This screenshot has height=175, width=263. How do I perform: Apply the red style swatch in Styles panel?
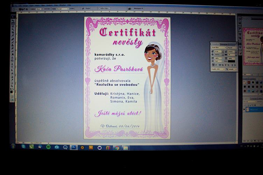249,82
